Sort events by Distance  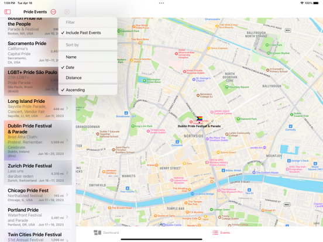pos(88,78)
